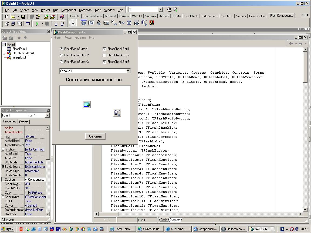Image resolution: width=311 pixels, height=233 pixels.
Task: Click the Save floppy disk icon
Action: click(x=23, y=17)
